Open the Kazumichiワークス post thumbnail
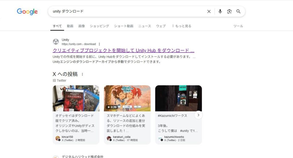The height and width of the screenshot is (158, 293). pyautogui.click(x=179, y=98)
